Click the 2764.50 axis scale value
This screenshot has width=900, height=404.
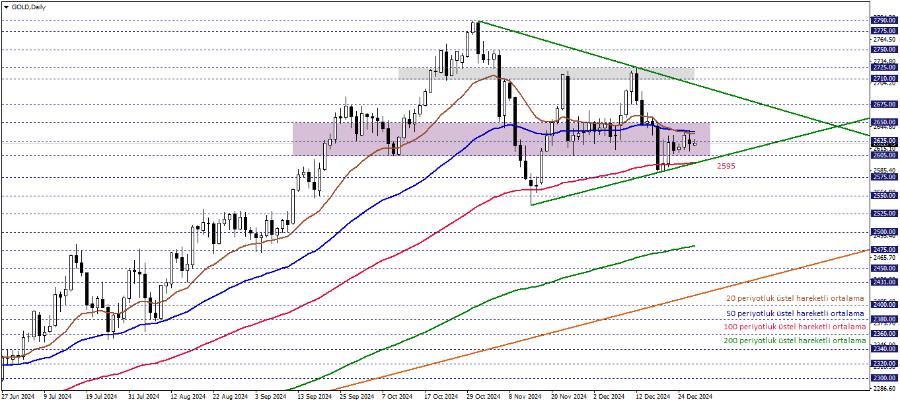pyautogui.click(x=884, y=40)
